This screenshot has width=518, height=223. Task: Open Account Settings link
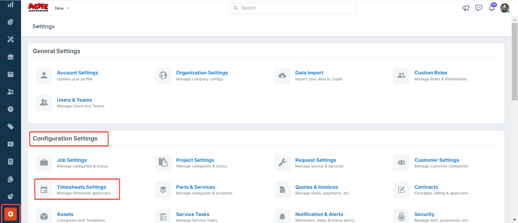[x=77, y=73]
